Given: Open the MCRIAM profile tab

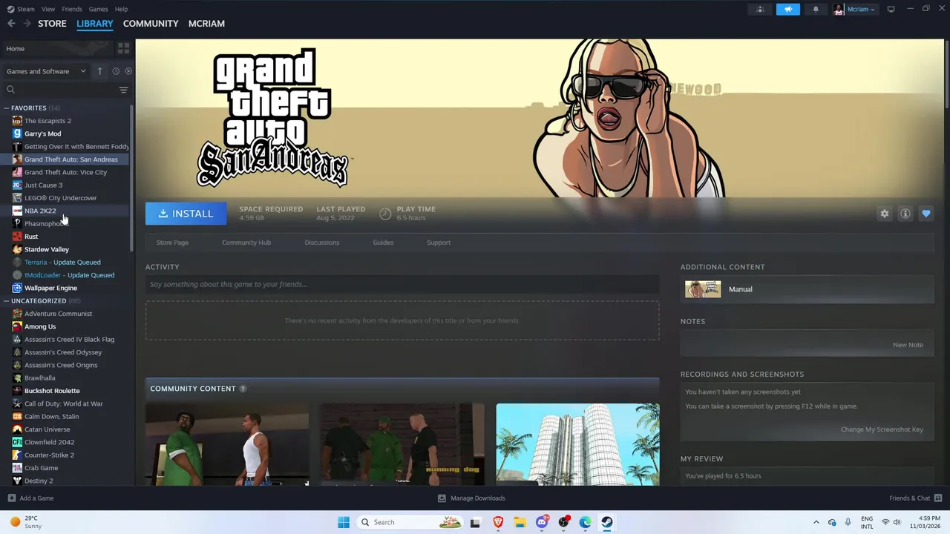Looking at the screenshot, I should pyautogui.click(x=206, y=24).
